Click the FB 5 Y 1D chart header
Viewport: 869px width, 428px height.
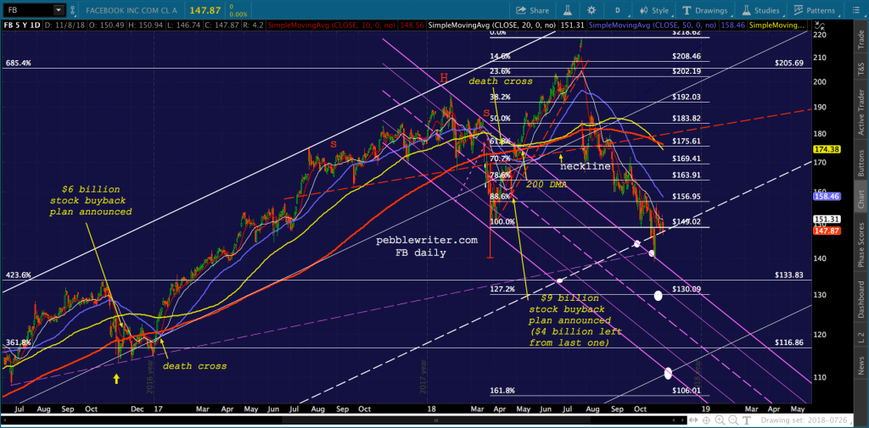coord(22,25)
